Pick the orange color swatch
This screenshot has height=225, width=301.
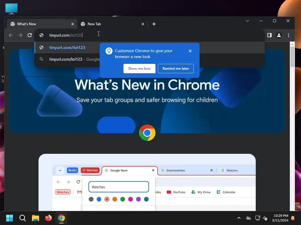[115, 199]
